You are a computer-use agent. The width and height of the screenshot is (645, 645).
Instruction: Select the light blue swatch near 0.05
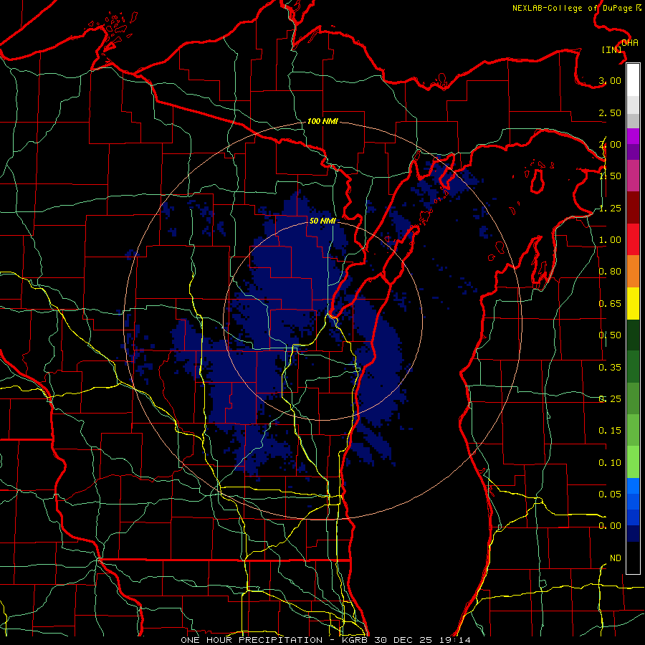(x=633, y=486)
